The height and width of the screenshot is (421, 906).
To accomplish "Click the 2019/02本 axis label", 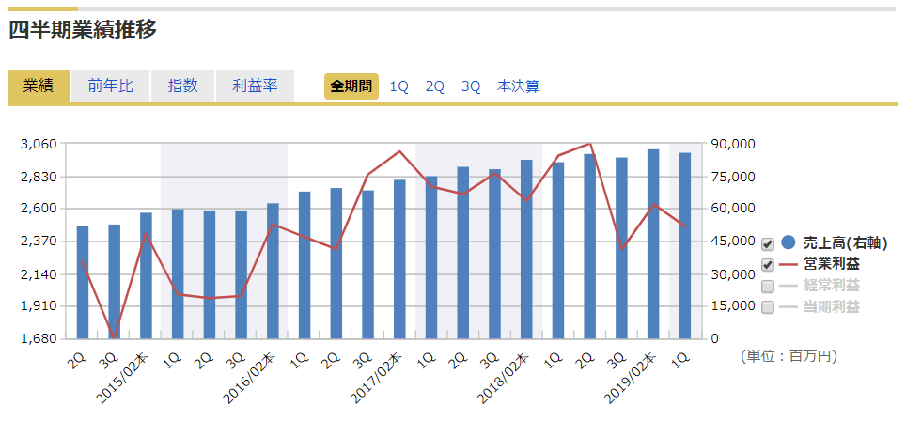I will (x=631, y=377).
